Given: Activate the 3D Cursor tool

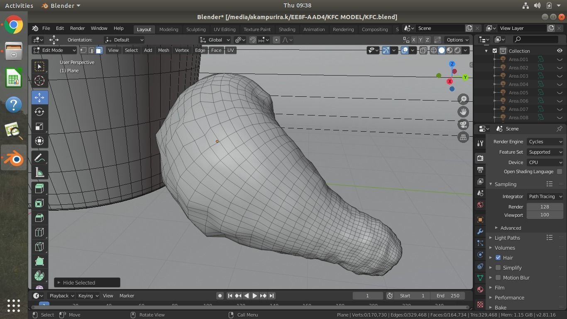Looking at the screenshot, I should (x=39, y=81).
